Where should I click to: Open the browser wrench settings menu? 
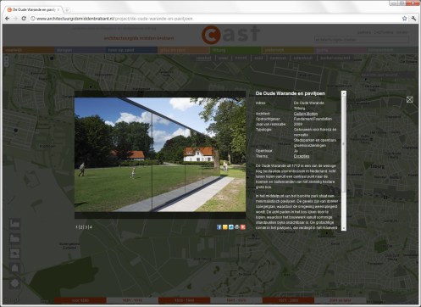pyautogui.click(x=413, y=19)
